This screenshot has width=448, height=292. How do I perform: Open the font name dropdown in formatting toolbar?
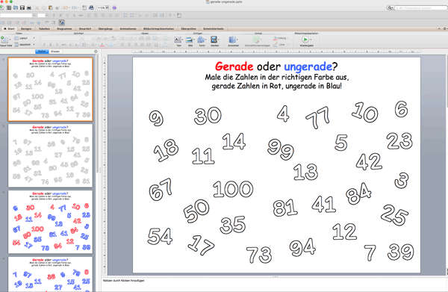34,15
